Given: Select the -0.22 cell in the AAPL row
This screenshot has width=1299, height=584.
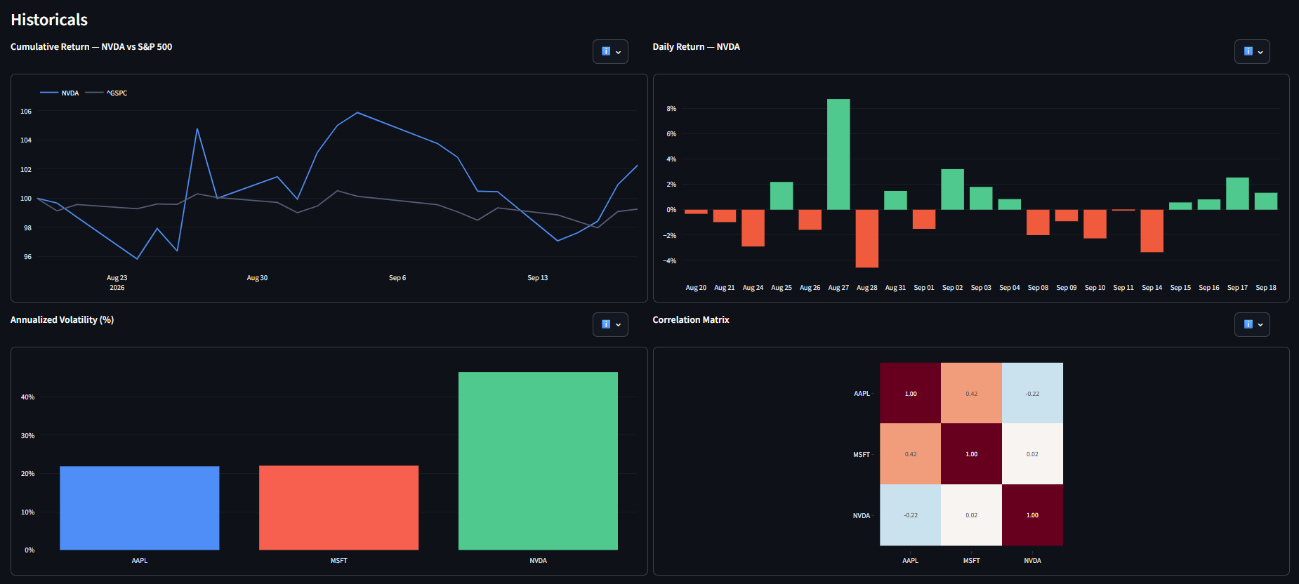Looking at the screenshot, I should pos(1032,393).
